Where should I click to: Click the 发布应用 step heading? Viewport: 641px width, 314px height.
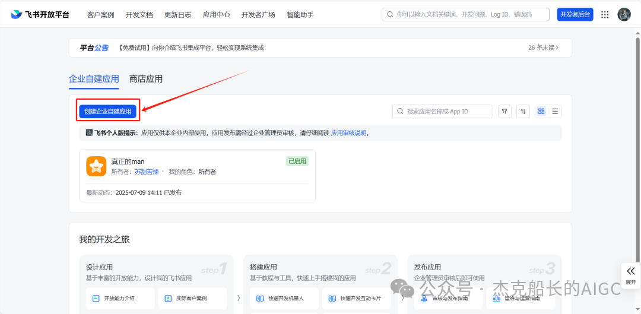(x=427, y=267)
